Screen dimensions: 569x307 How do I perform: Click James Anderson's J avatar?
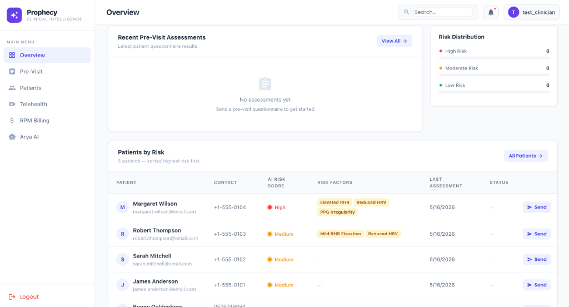pos(123,285)
